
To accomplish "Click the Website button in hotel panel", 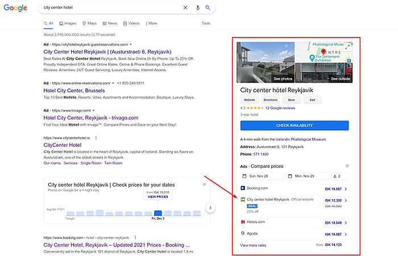I will 249,100.
